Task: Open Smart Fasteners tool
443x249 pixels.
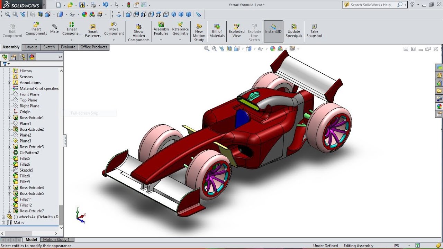Action: (x=93, y=31)
